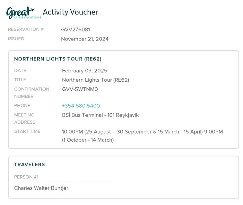
Task: Click the RESERVATION # label
Action: click(26, 29)
